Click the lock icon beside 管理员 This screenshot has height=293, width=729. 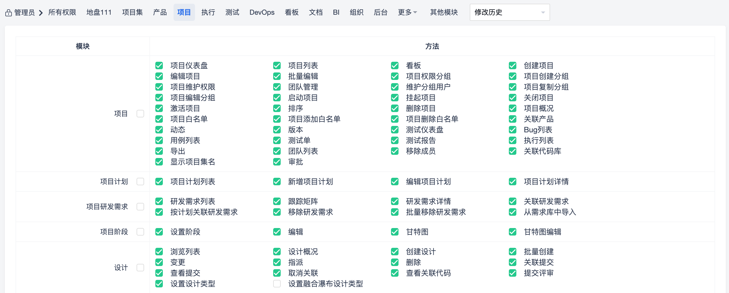click(9, 13)
